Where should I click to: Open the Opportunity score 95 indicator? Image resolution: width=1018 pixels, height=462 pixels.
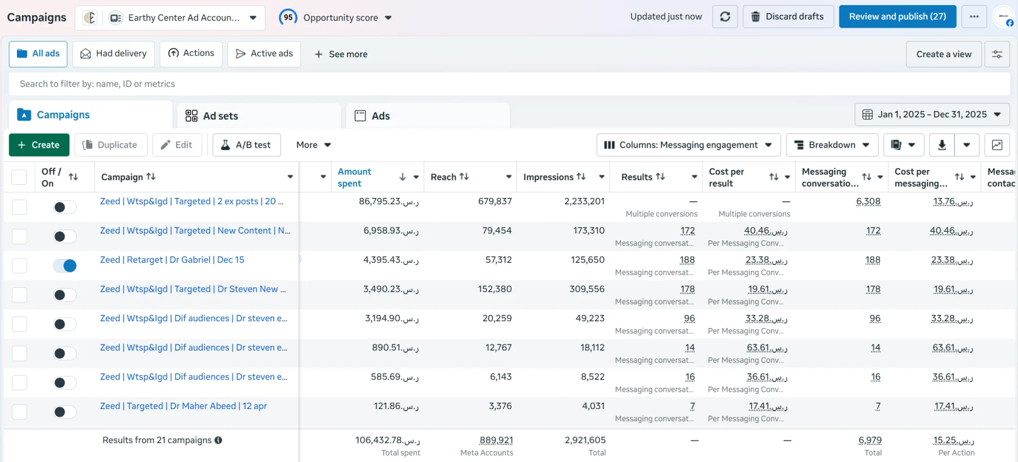click(x=335, y=18)
